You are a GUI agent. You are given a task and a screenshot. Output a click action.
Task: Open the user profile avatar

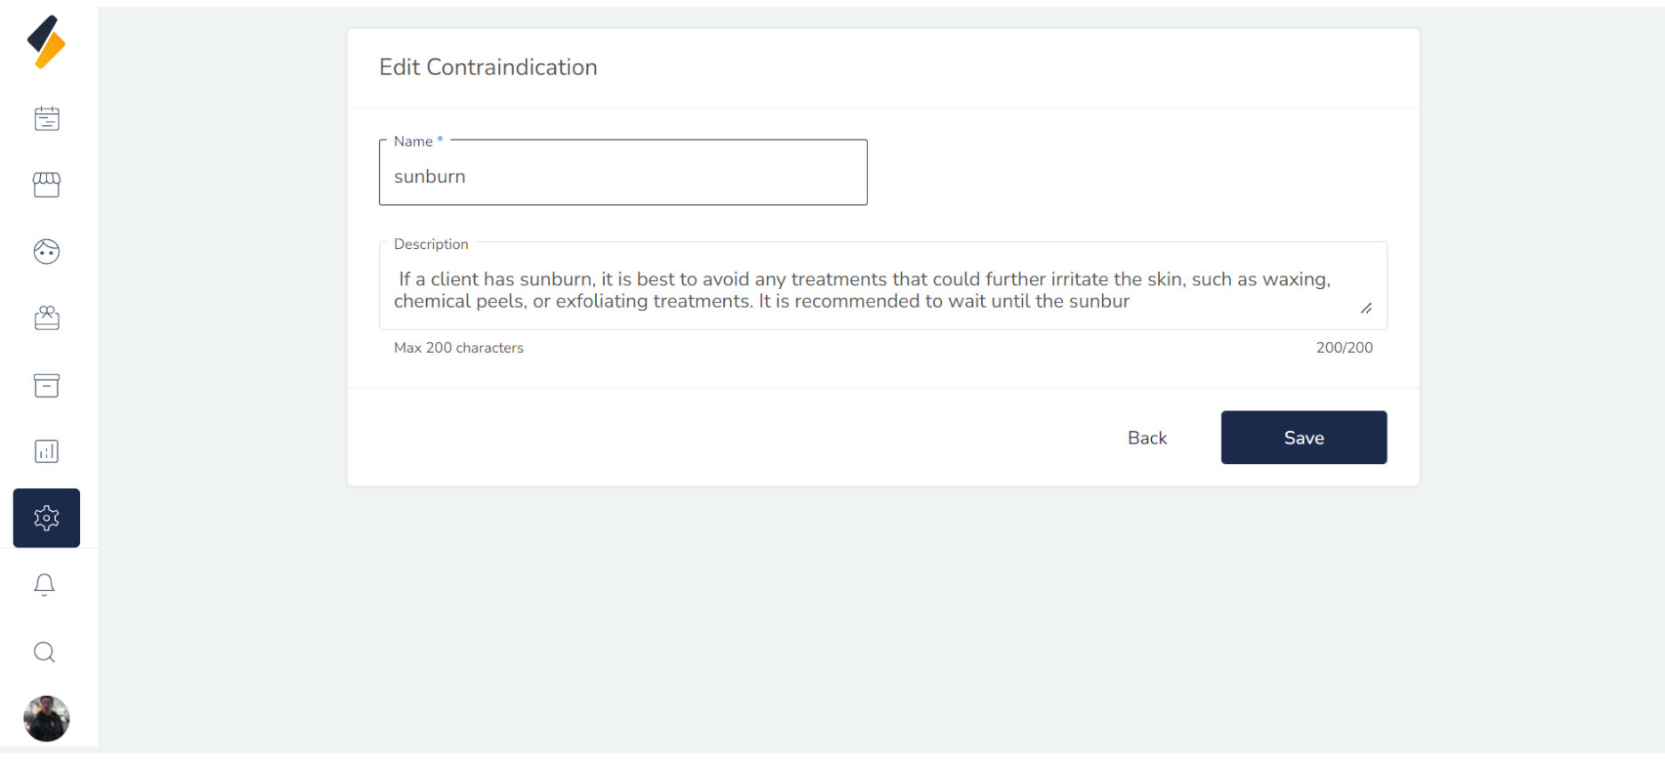click(x=46, y=718)
